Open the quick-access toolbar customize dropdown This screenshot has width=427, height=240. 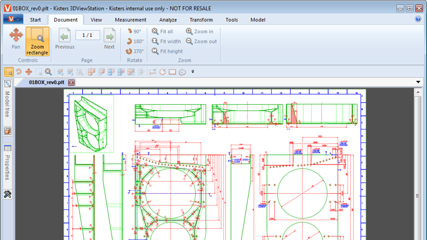coord(193,72)
